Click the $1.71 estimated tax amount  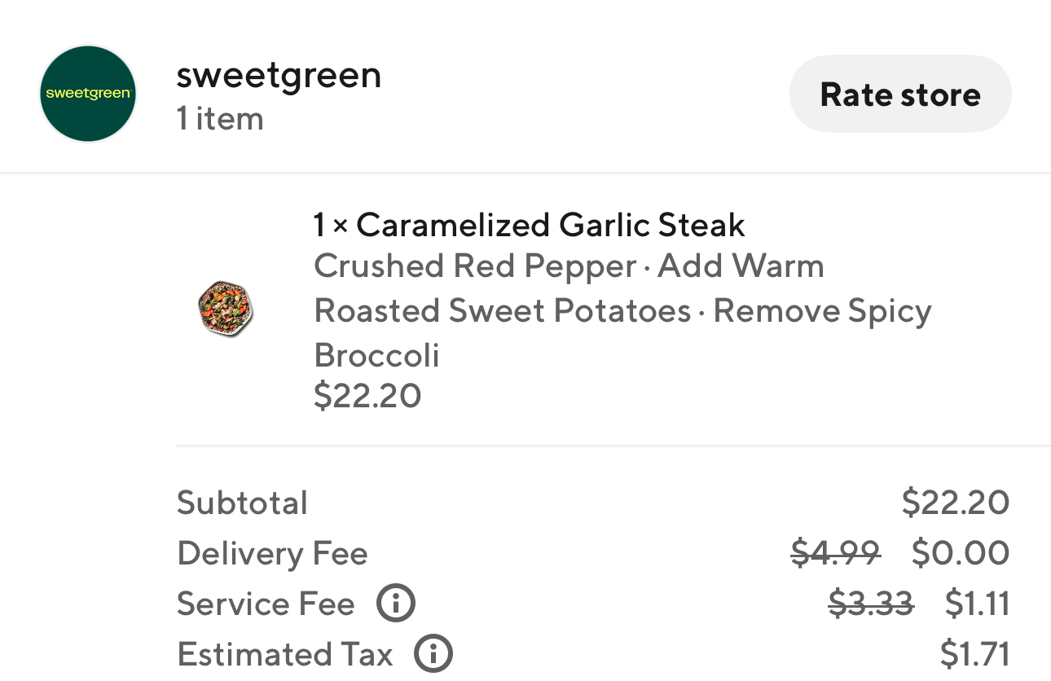(x=974, y=654)
